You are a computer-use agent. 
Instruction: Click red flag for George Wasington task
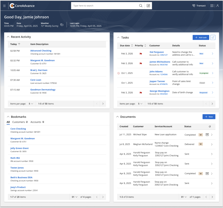click(141, 93)
